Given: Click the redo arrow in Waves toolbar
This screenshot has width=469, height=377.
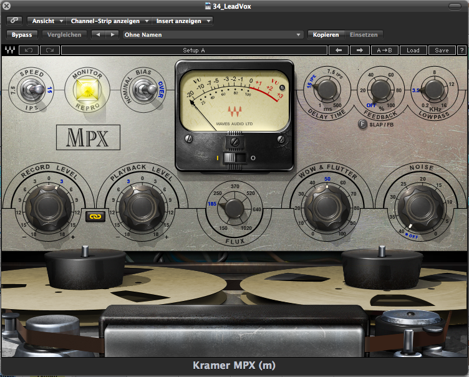Looking at the screenshot, I should pyautogui.click(x=49, y=50).
